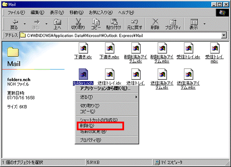Click the コピー (Copy) toolbar icon
231x167 pixels.
[x=96, y=22]
